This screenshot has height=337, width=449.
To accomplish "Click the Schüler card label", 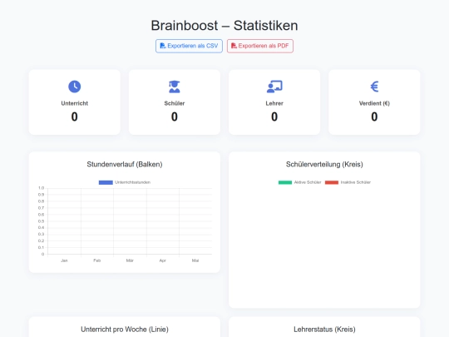I will tap(175, 103).
